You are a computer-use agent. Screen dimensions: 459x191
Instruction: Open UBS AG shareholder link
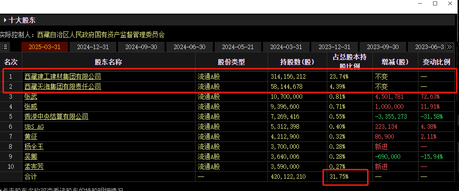[34, 127]
